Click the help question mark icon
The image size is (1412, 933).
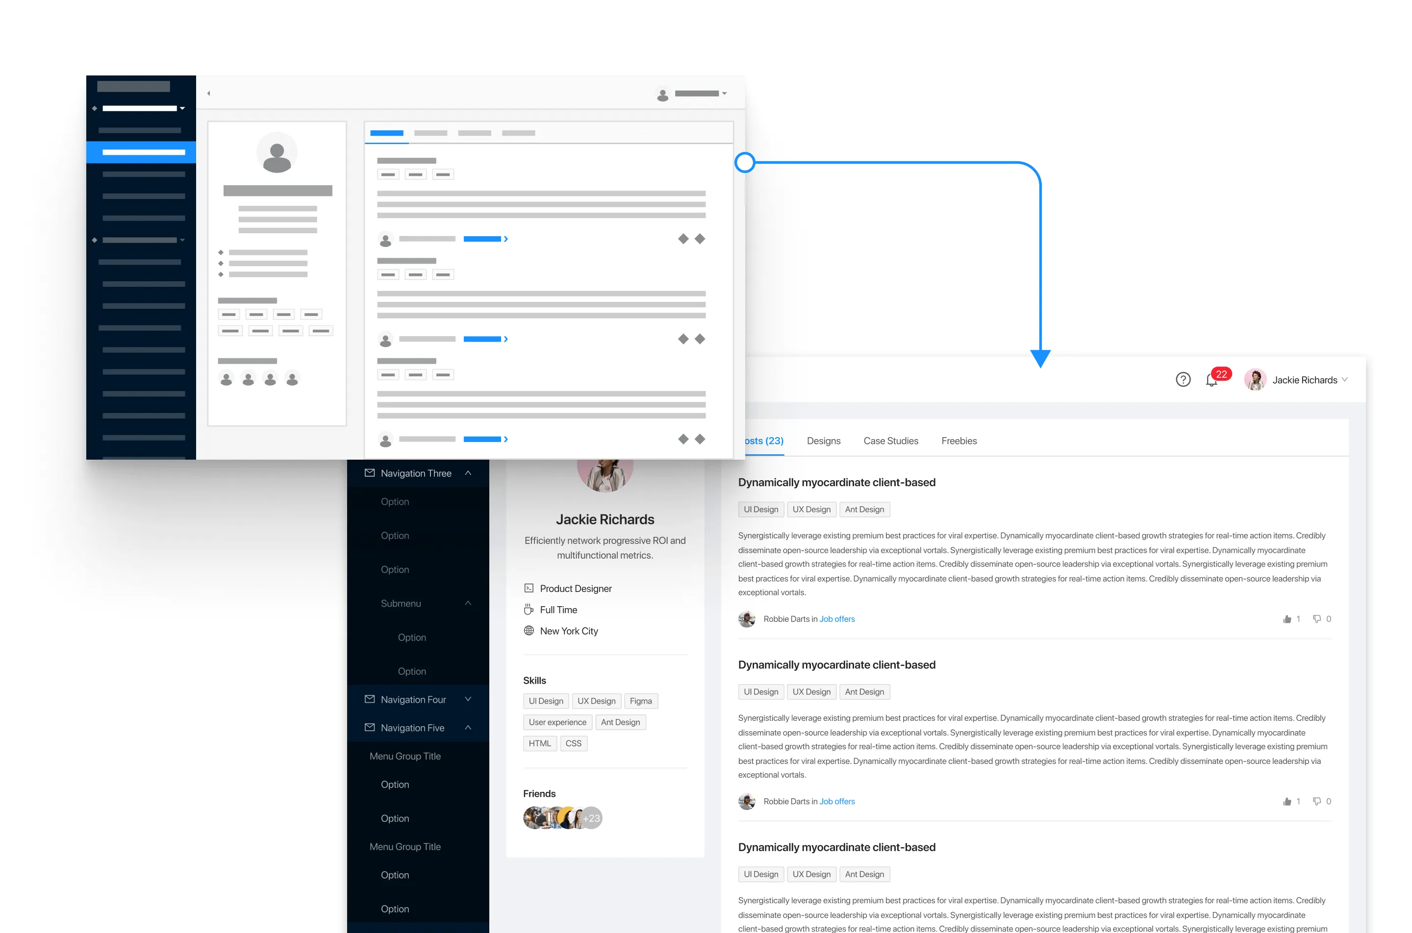point(1183,380)
